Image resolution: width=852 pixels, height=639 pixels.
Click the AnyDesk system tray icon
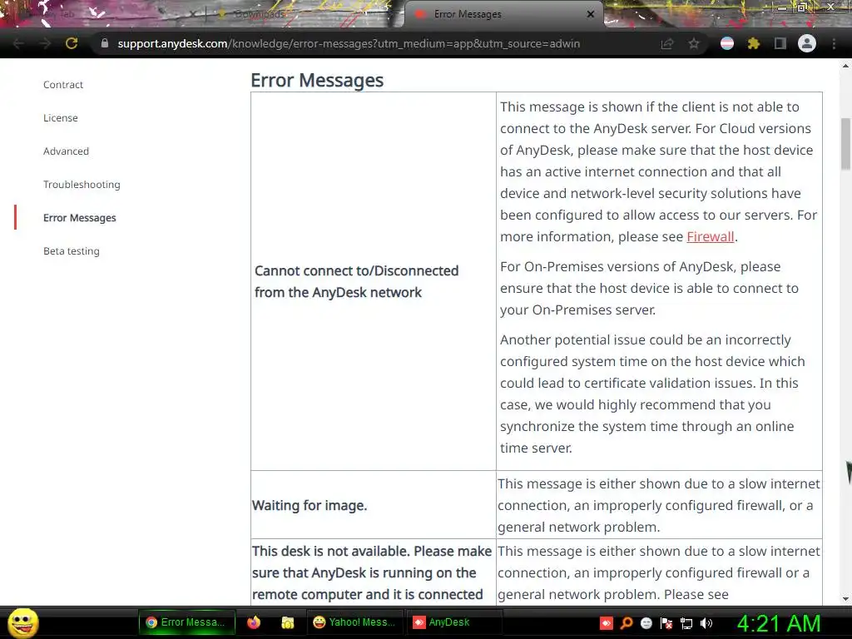pyautogui.click(x=607, y=623)
